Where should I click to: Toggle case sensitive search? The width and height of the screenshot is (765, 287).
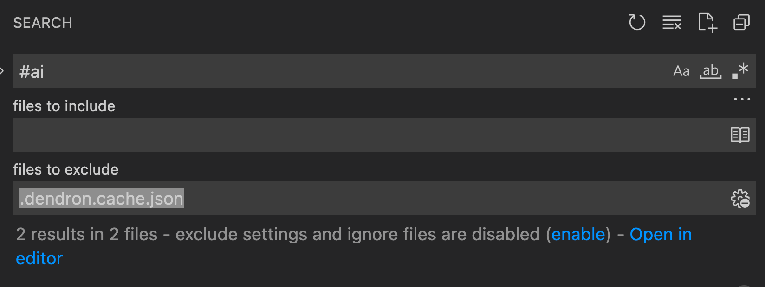tap(681, 71)
